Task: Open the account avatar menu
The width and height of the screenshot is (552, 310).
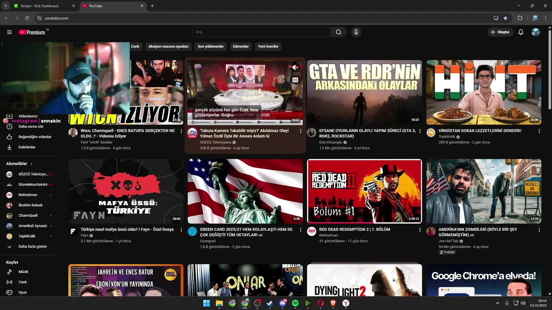Action: coord(536,32)
